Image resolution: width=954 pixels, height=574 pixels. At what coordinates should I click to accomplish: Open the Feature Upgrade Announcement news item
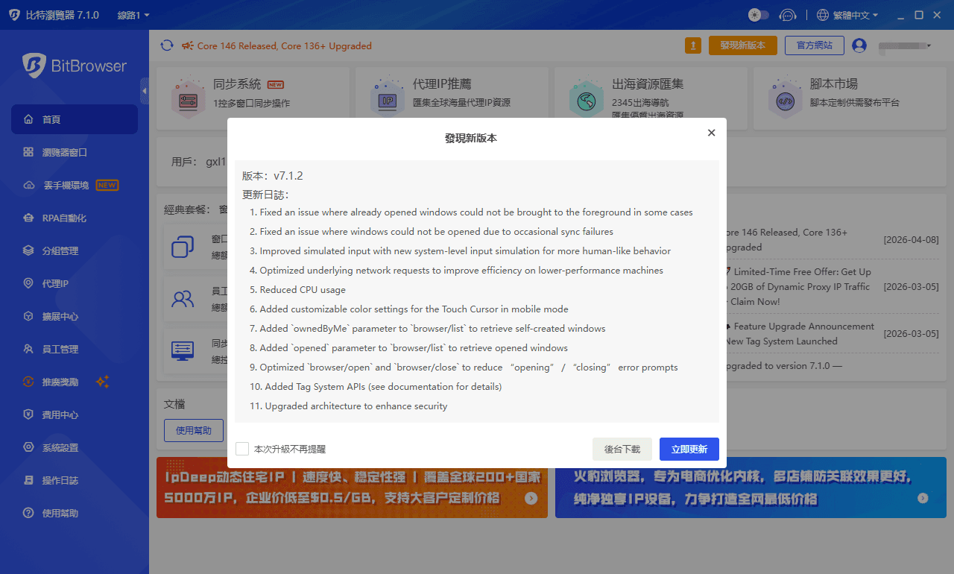coord(800,334)
